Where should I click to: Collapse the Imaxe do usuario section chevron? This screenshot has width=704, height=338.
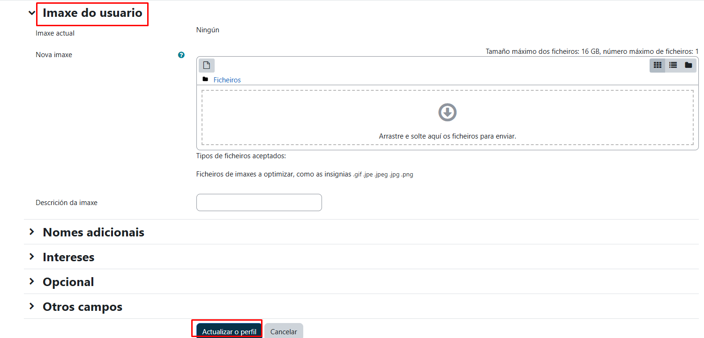[x=32, y=13]
